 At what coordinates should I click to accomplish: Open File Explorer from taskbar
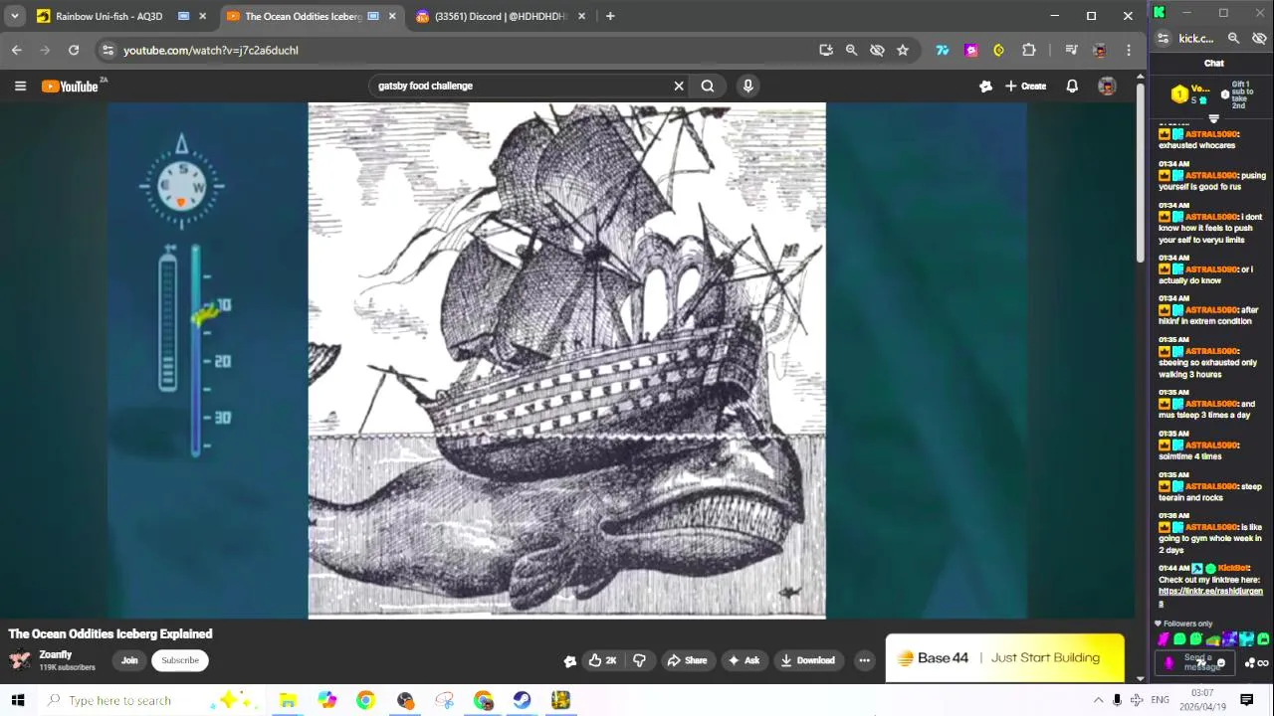coord(288,700)
